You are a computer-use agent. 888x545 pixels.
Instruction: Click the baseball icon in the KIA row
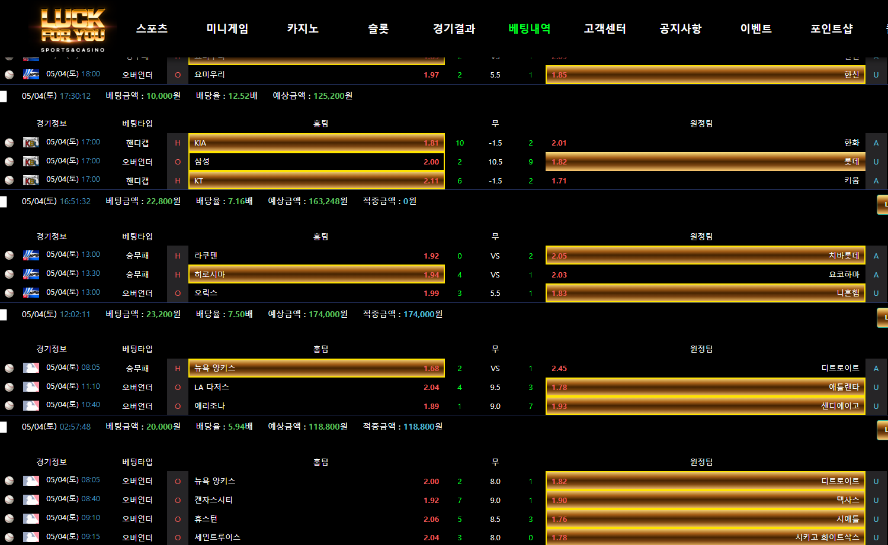click(x=9, y=143)
